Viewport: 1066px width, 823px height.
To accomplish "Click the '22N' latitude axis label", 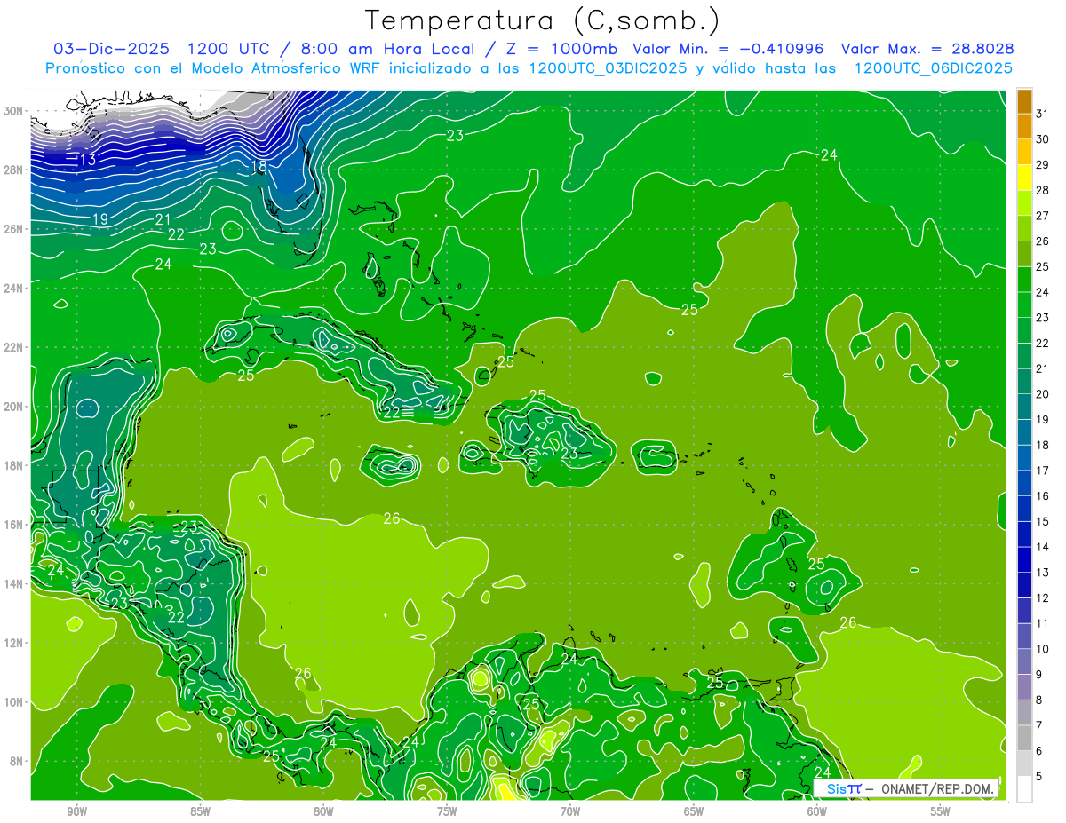I will tap(12, 347).
